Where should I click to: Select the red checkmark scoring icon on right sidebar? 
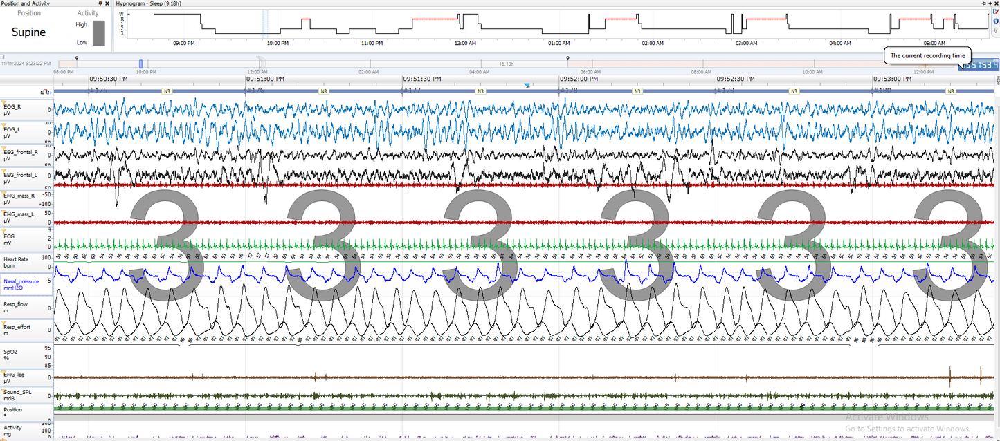pyautogui.click(x=994, y=11)
